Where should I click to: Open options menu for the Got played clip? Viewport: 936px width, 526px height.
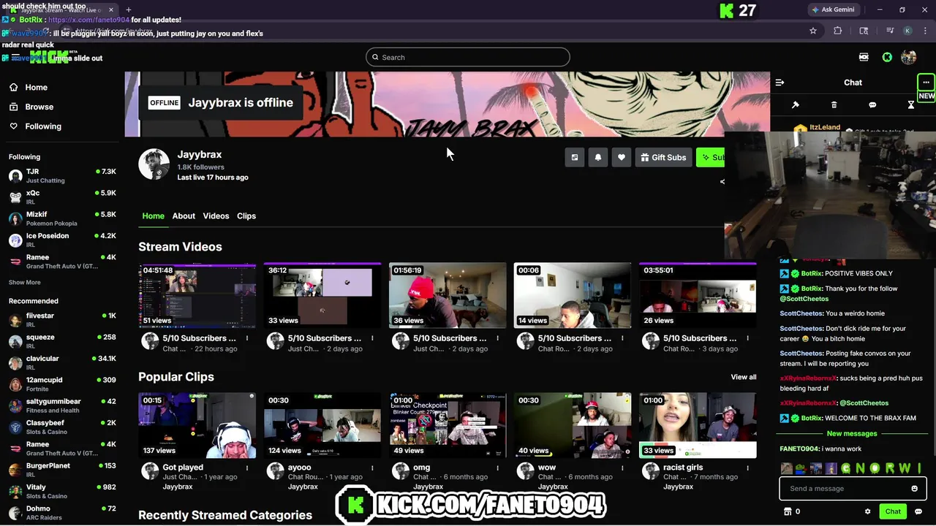pos(247,468)
